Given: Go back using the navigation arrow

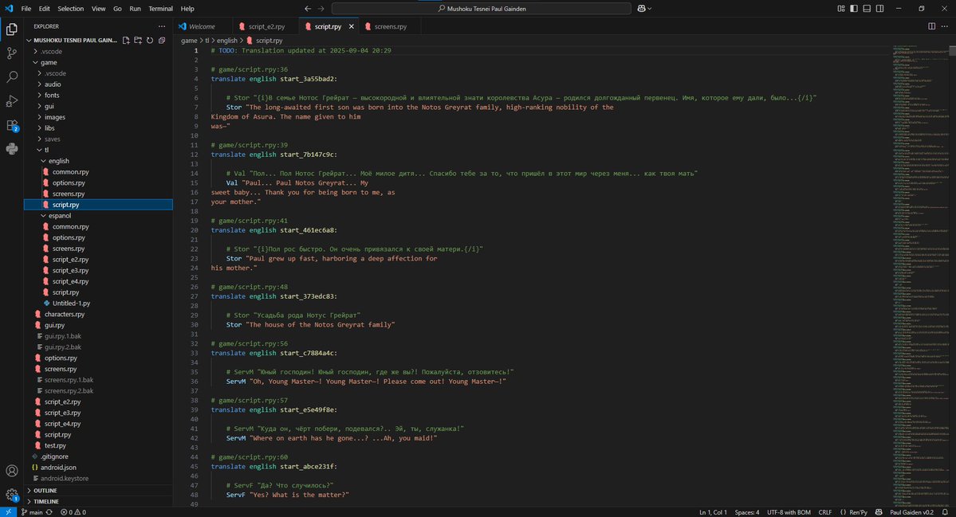Looking at the screenshot, I should point(308,9).
